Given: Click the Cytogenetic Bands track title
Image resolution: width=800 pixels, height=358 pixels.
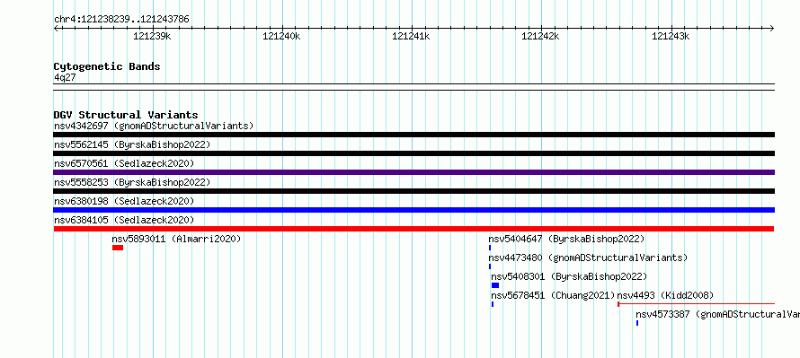Looking at the screenshot, I should tap(107, 66).
